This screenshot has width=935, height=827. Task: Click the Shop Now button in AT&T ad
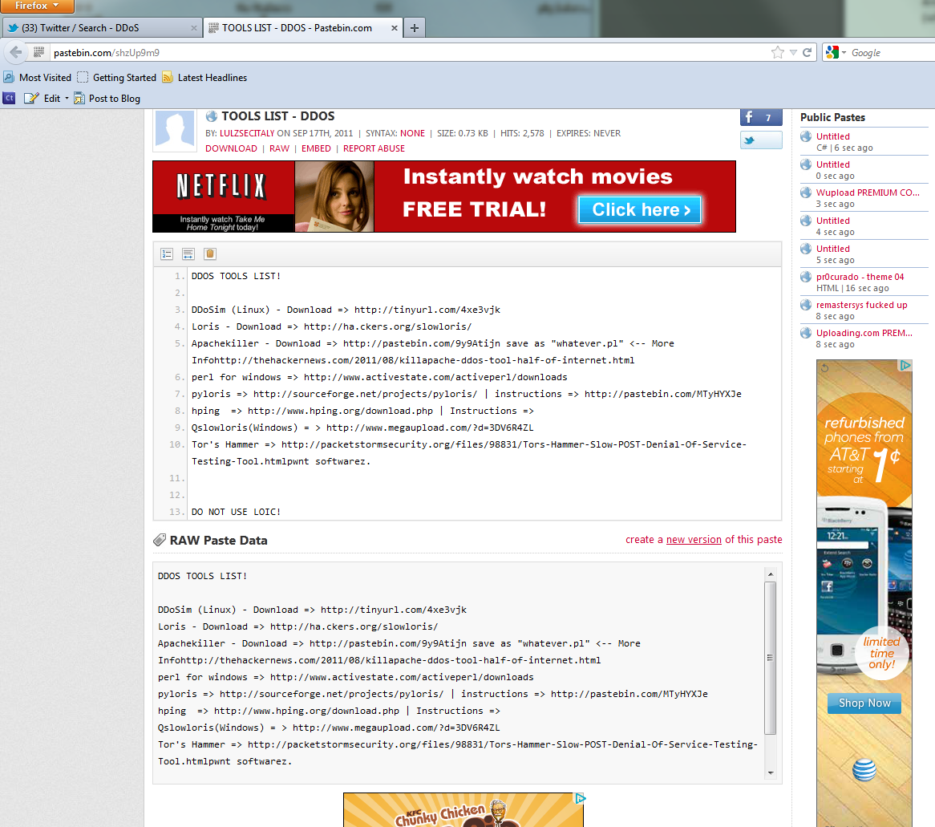click(x=864, y=703)
